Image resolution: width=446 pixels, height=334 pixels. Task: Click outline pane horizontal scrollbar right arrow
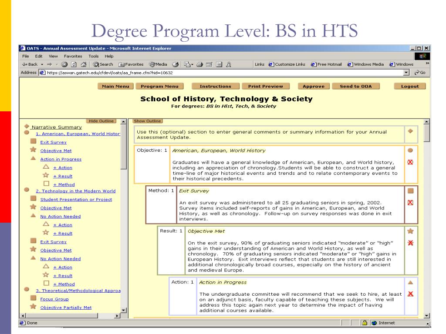(x=117, y=316)
